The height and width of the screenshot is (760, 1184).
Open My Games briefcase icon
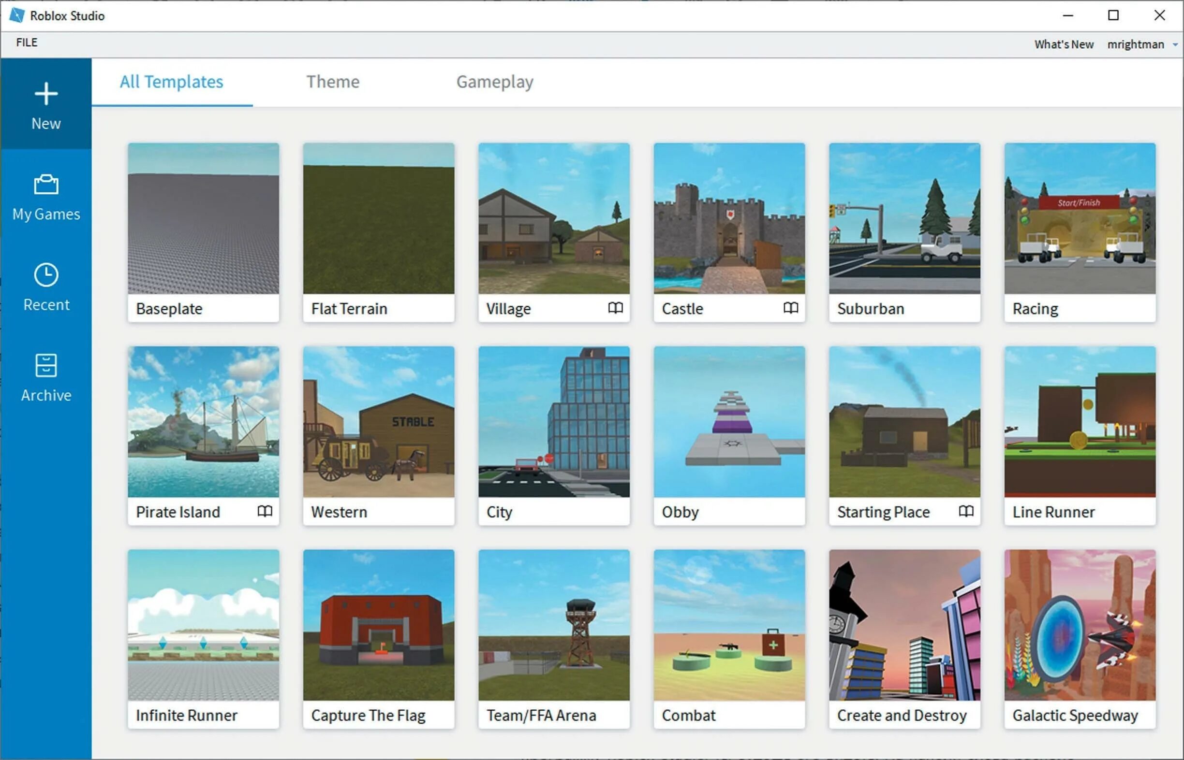[x=46, y=185]
